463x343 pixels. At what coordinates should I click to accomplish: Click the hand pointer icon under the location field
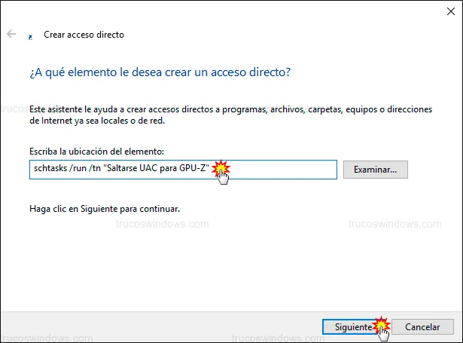[x=224, y=177]
